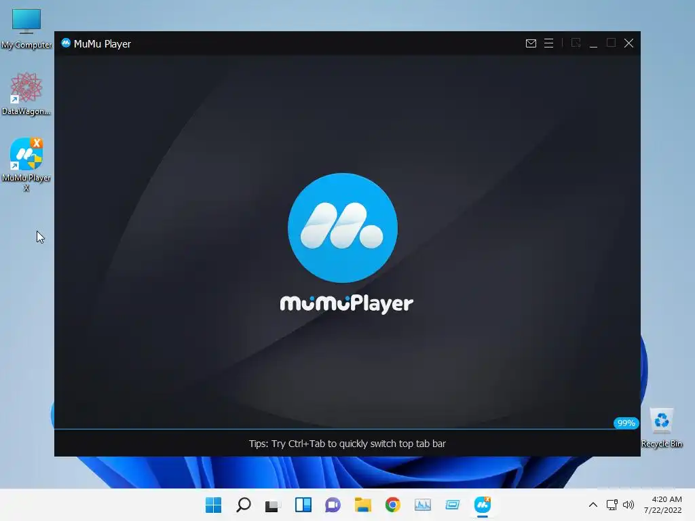The height and width of the screenshot is (521, 695).
Task: Select the DataWagon desktop shortcut
Action: tap(26, 94)
